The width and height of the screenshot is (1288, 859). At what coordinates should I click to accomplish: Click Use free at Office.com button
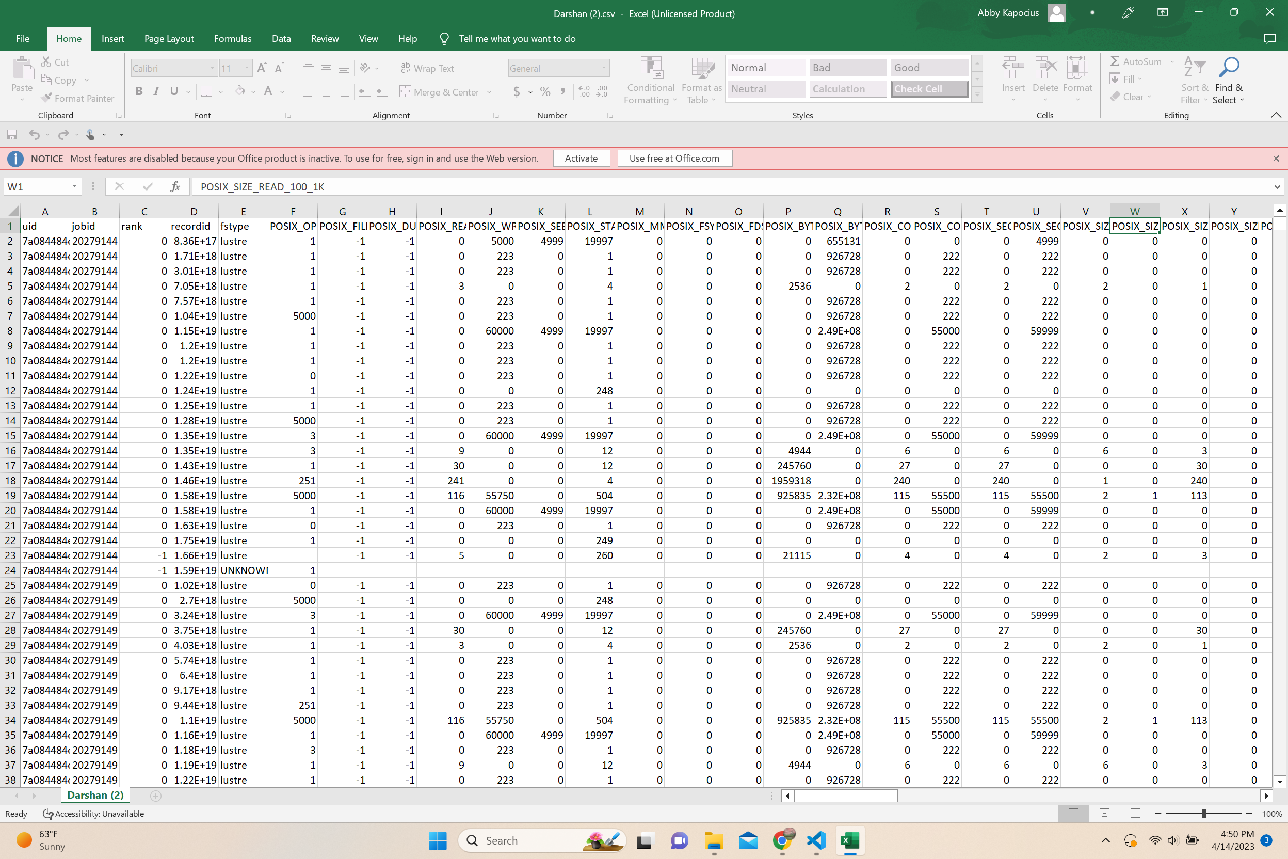coord(674,158)
